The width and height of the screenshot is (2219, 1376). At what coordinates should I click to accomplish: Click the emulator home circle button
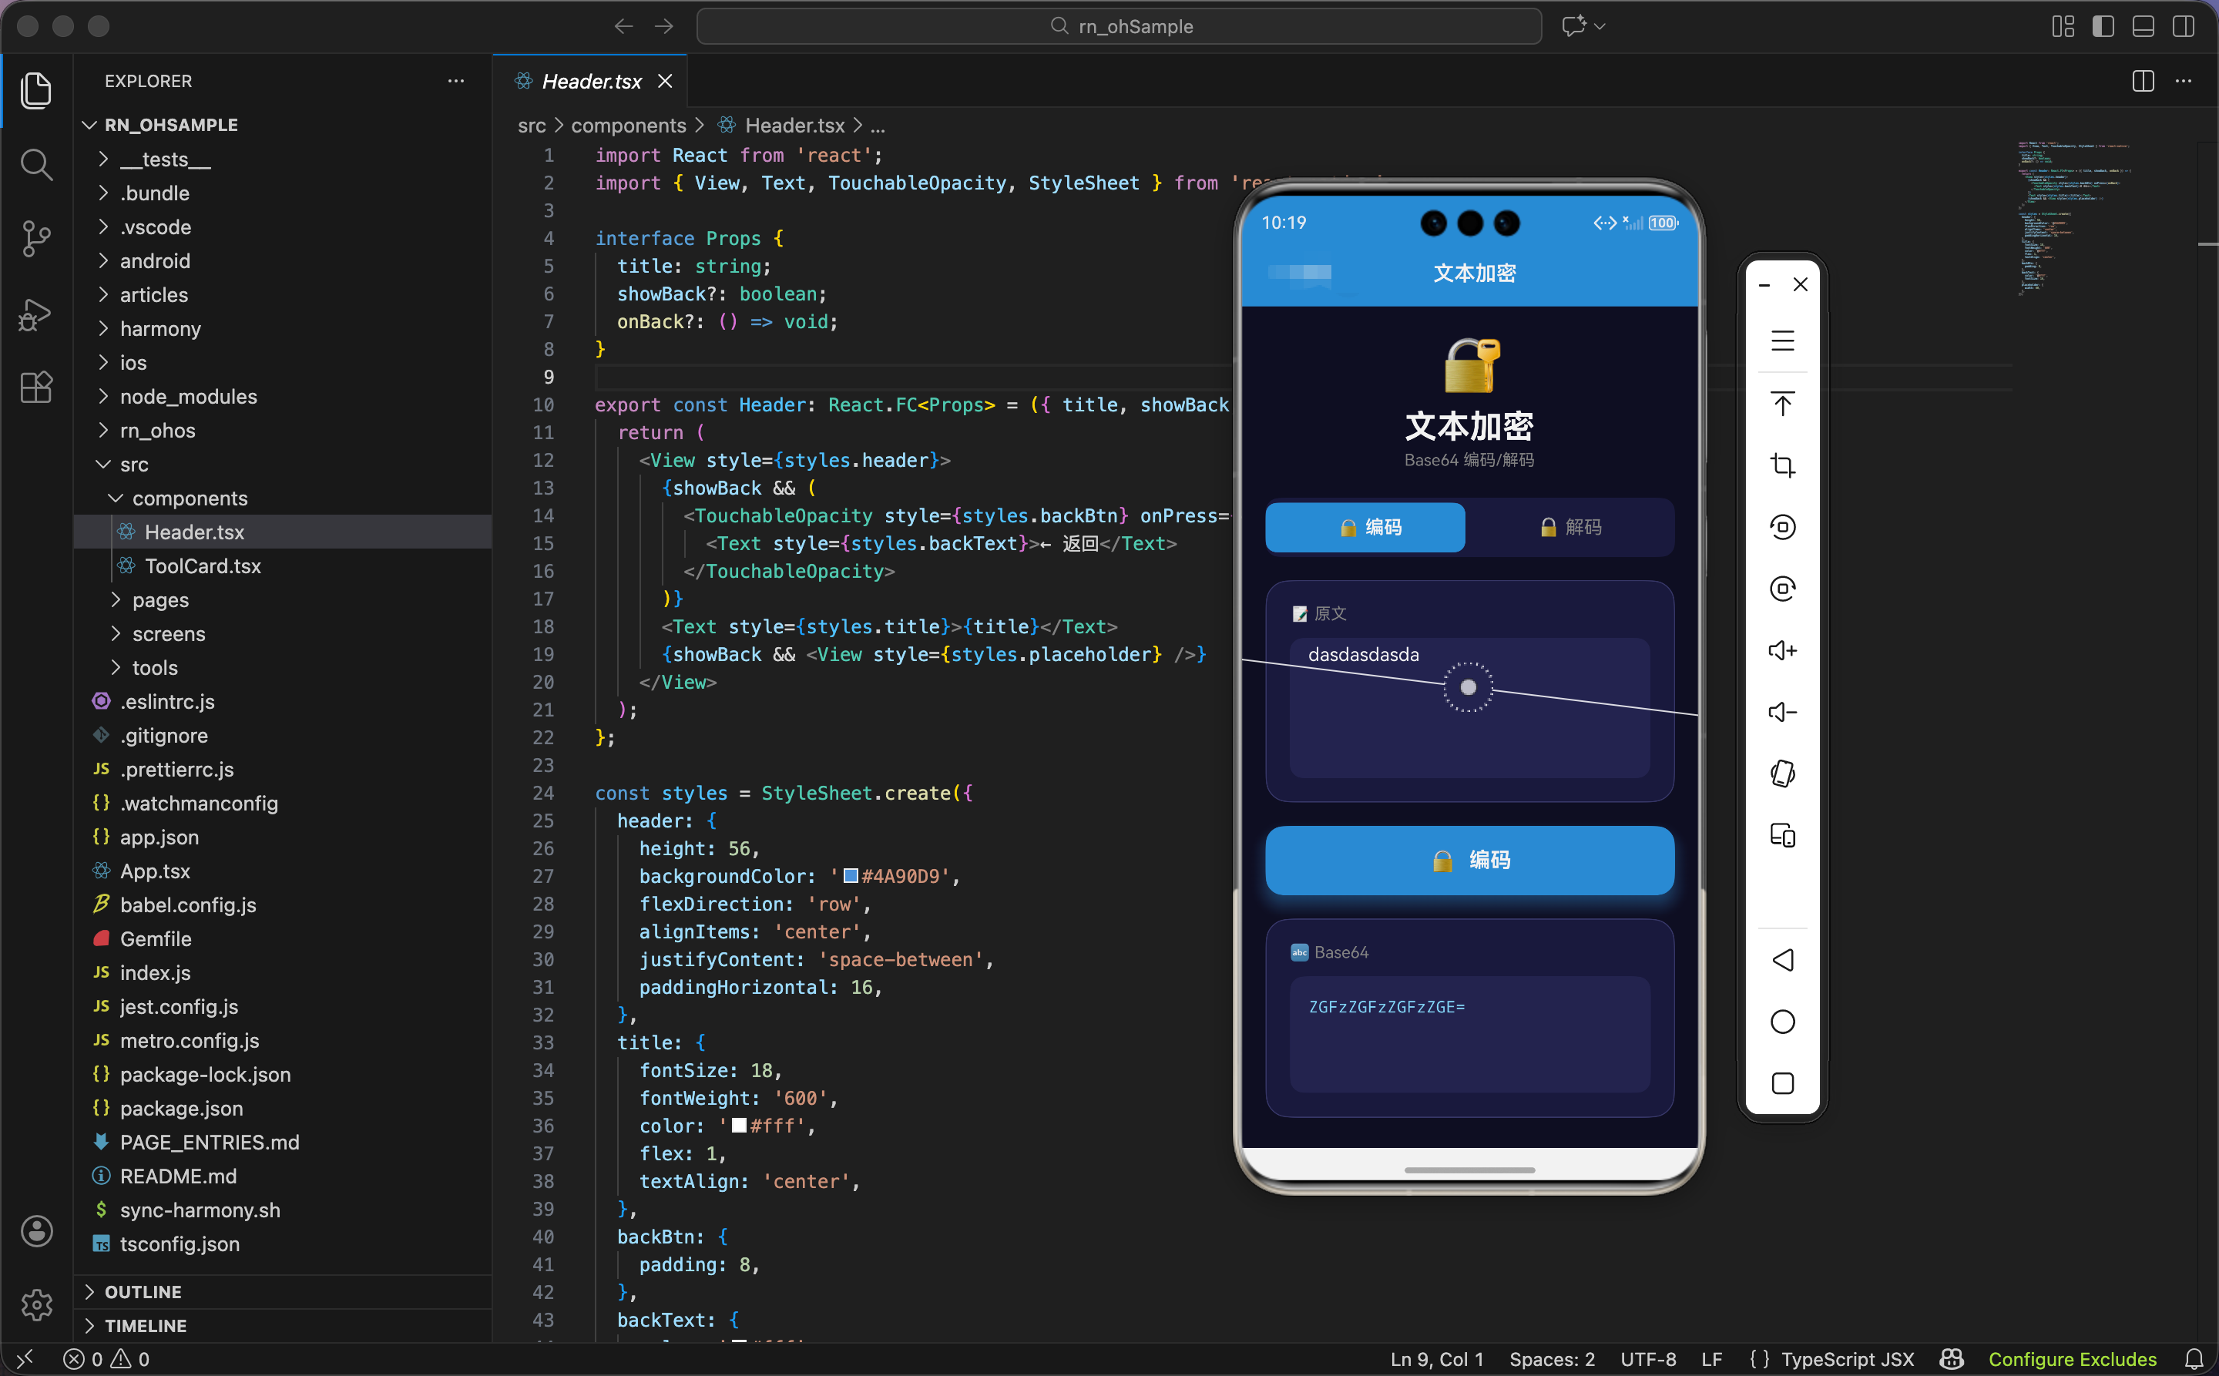point(1782,1022)
